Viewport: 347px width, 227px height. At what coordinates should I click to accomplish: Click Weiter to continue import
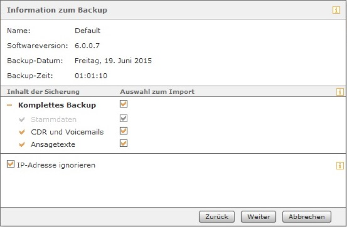click(x=258, y=217)
